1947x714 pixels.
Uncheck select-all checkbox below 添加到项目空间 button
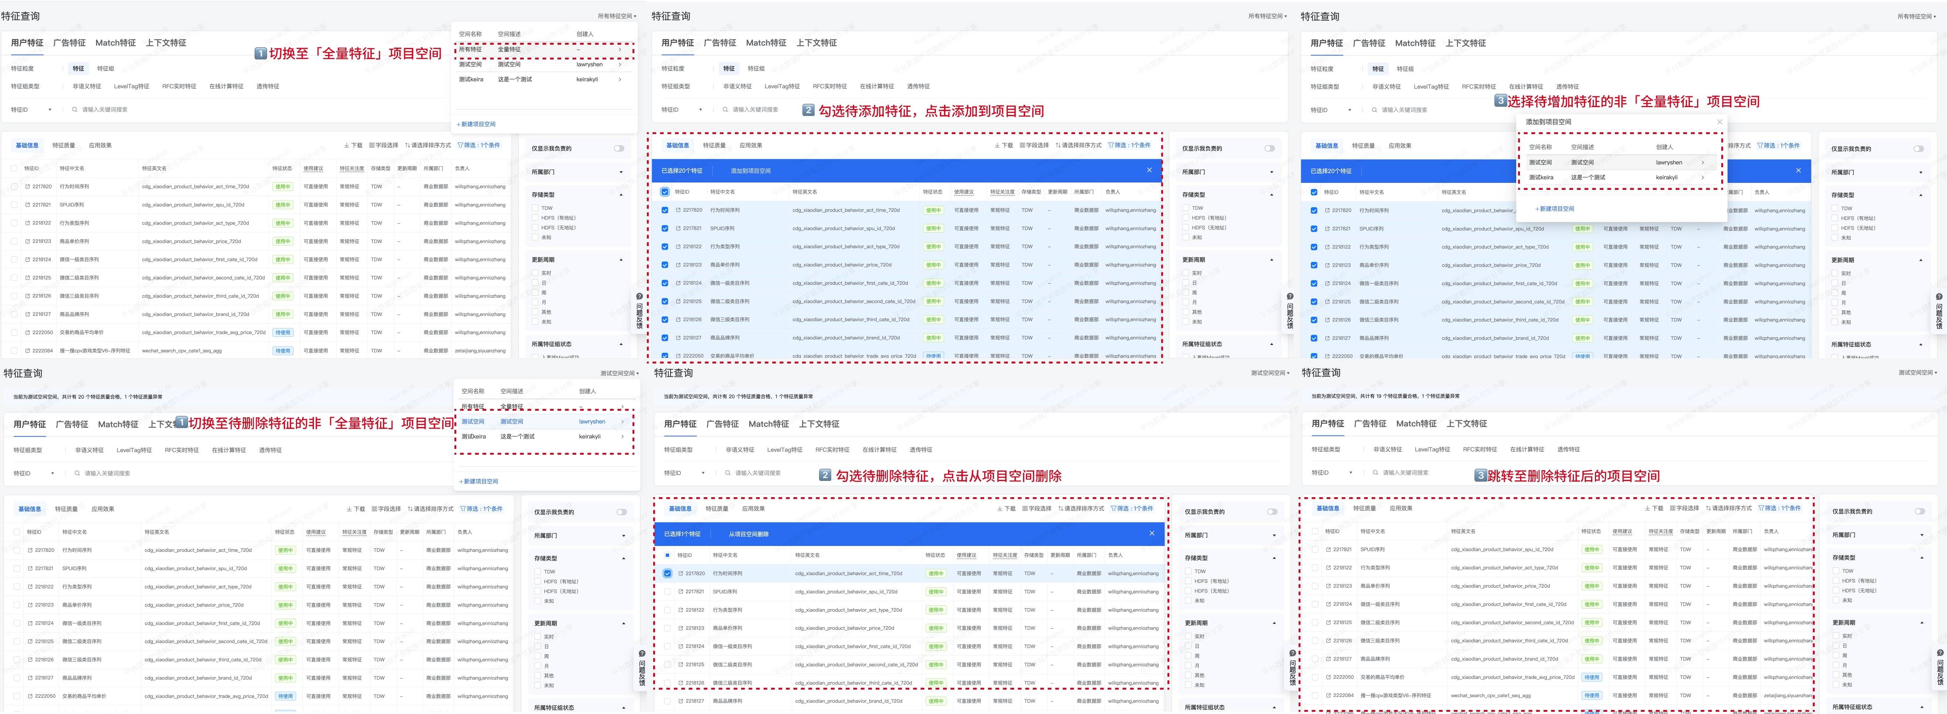coord(665,192)
